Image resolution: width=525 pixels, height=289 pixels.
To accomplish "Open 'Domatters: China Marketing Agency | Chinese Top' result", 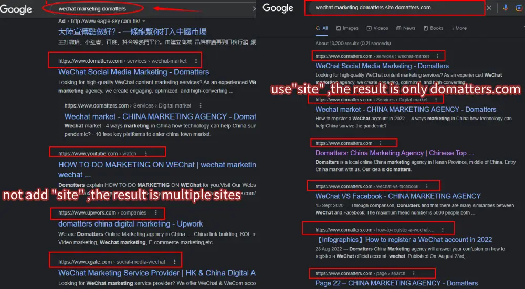I will [x=394, y=153].
